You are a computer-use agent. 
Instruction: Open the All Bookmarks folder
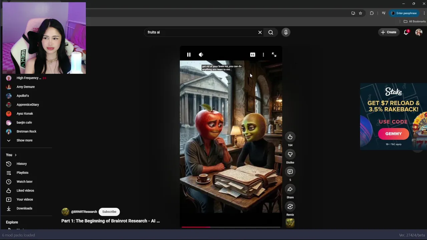point(415,21)
